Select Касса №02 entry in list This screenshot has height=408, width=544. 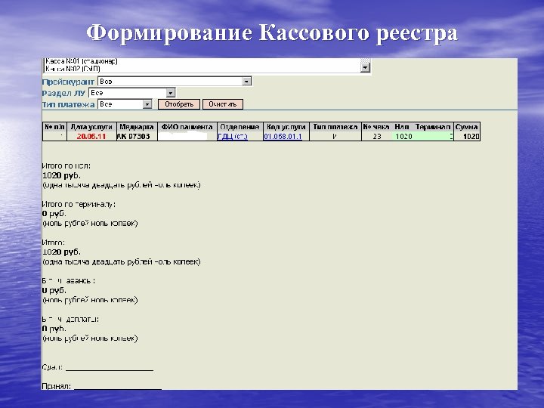tap(73, 69)
